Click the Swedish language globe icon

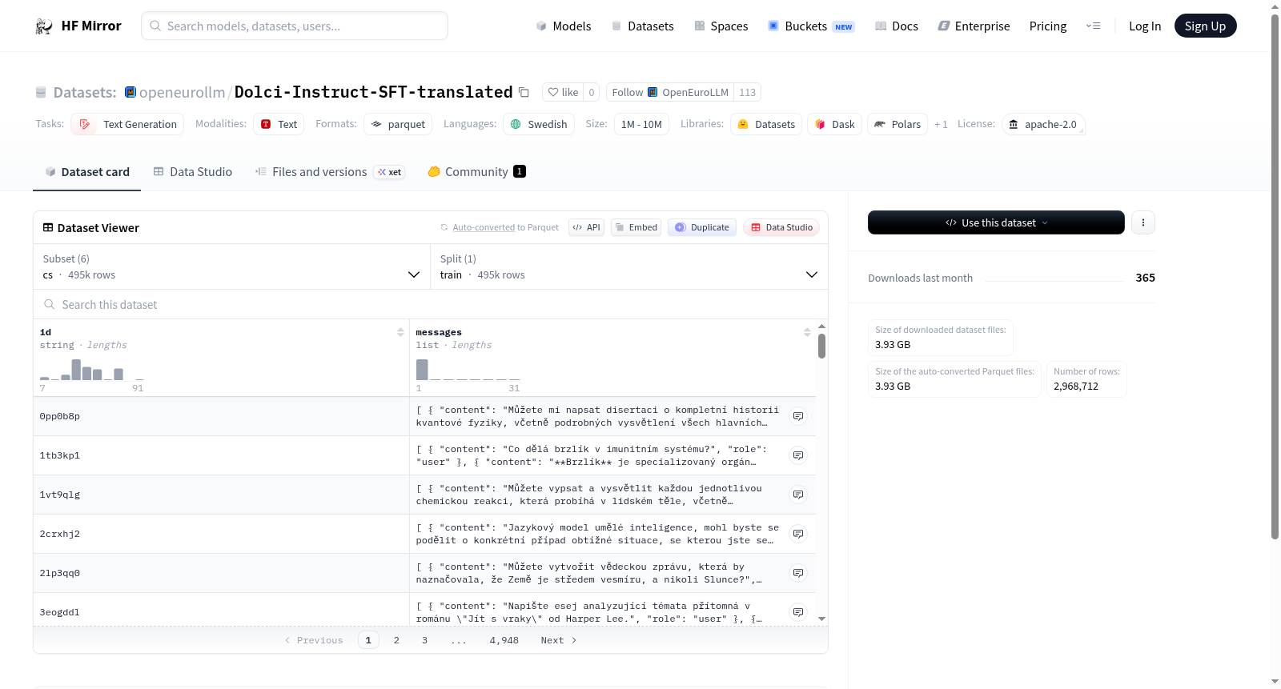516,124
